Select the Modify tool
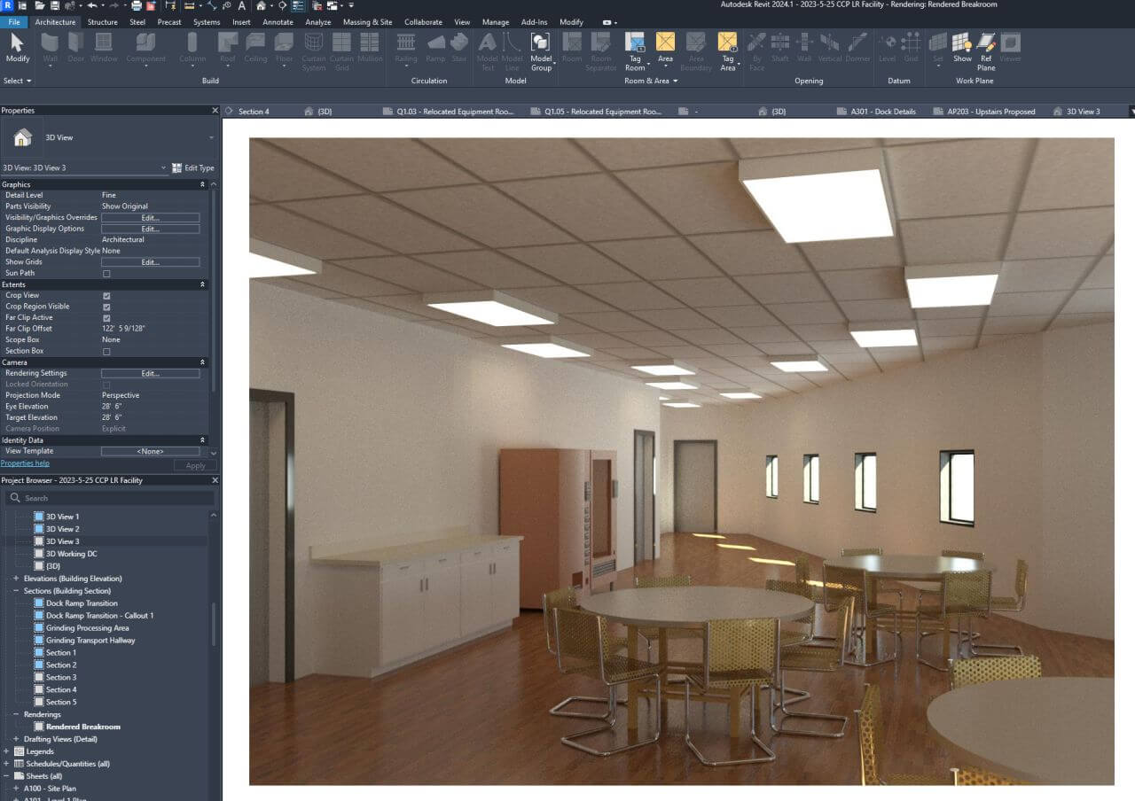The image size is (1135, 801). [x=17, y=47]
